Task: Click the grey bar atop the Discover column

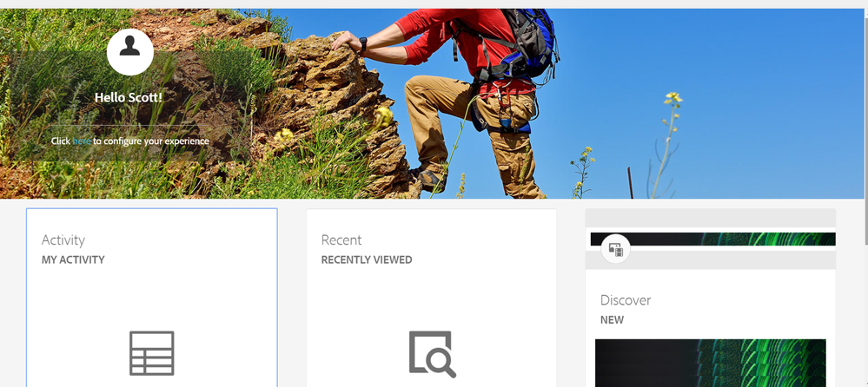Action: click(x=710, y=217)
